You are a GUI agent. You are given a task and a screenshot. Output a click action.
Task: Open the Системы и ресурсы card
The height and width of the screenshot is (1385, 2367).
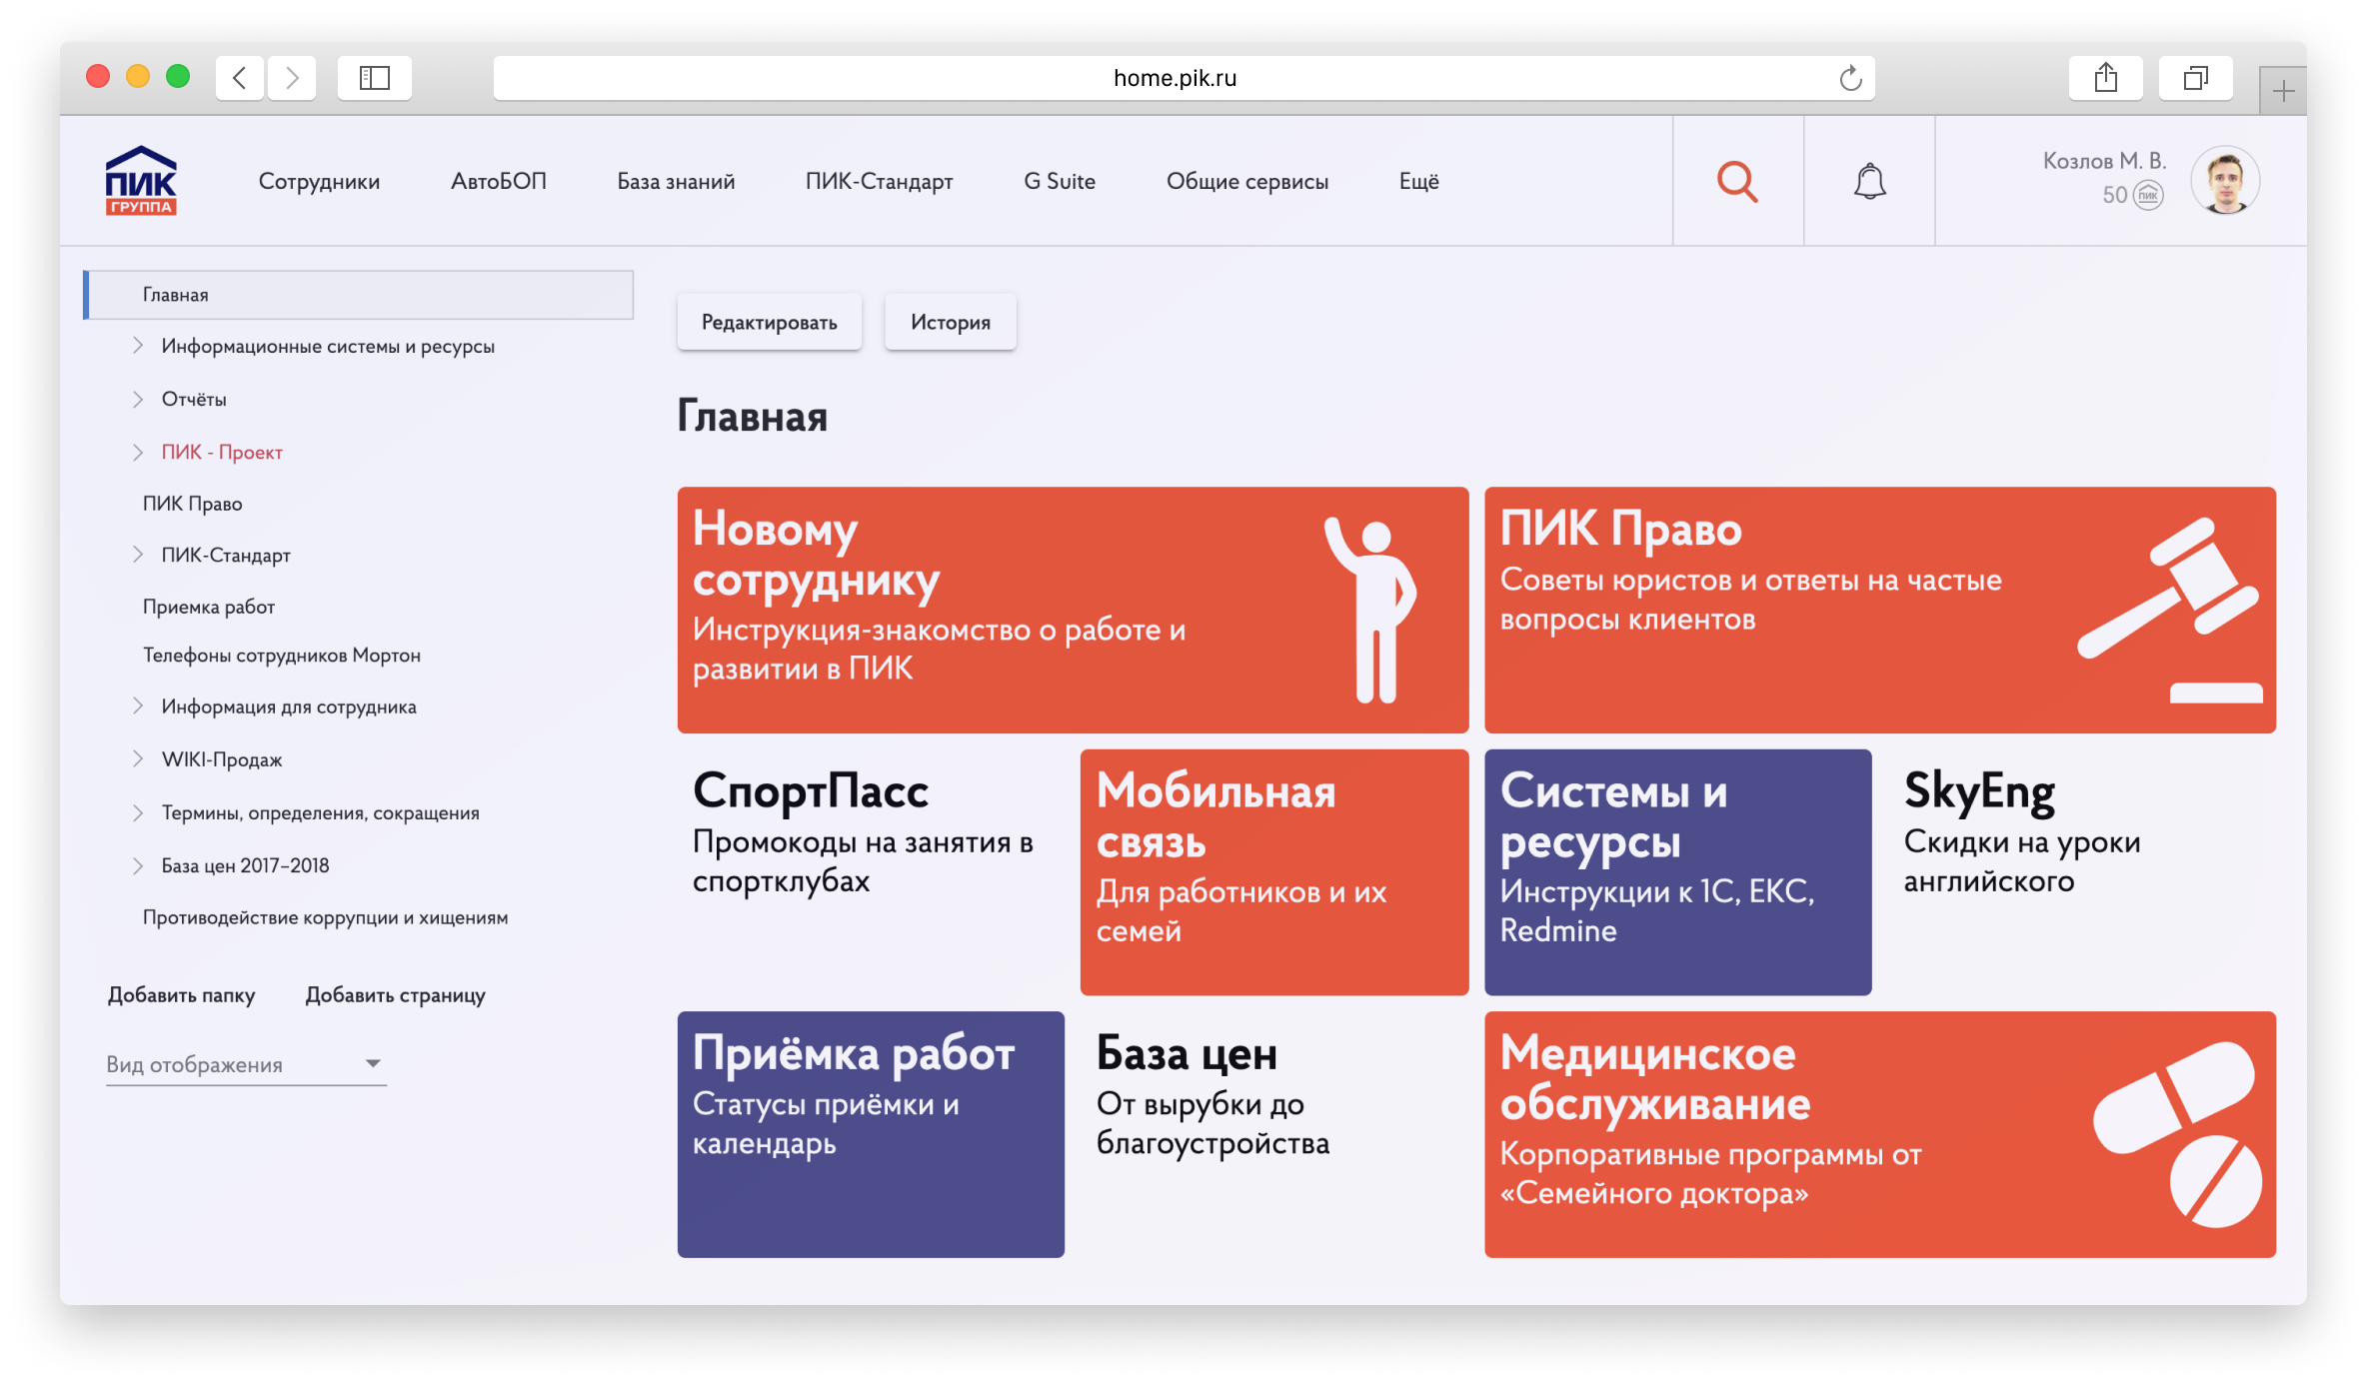(x=1677, y=871)
